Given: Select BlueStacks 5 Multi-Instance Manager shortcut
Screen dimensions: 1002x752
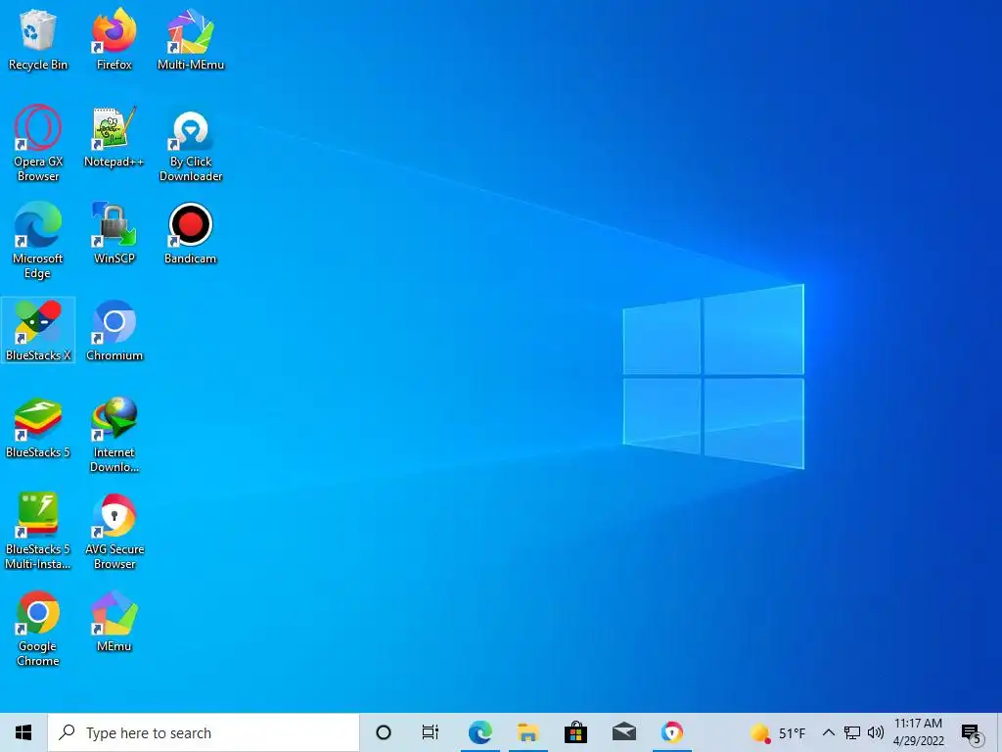Looking at the screenshot, I should pyautogui.click(x=38, y=532).
